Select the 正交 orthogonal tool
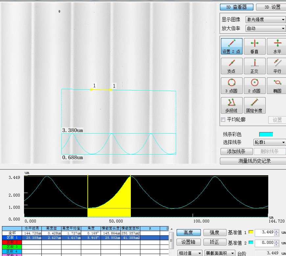The image size is (286, 256). point(254,66)
